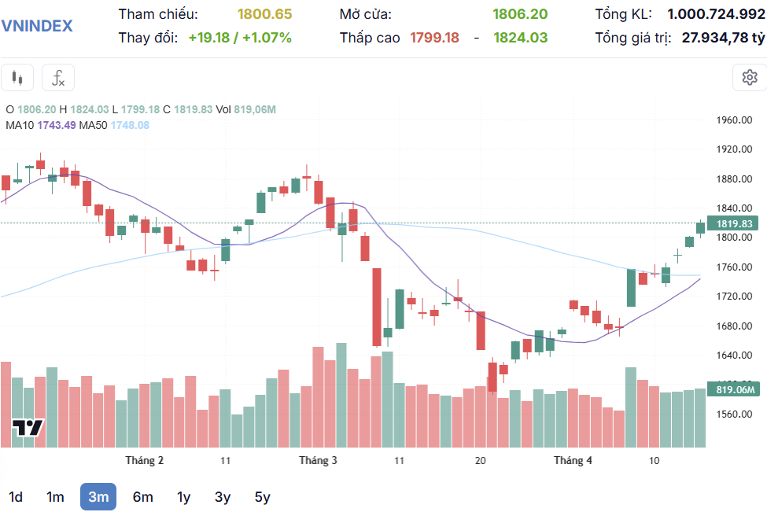Switch to the 3y timeframe
The width and height of the screenshot is (767, 512).
pyautogui.click(x=223, y=497)
